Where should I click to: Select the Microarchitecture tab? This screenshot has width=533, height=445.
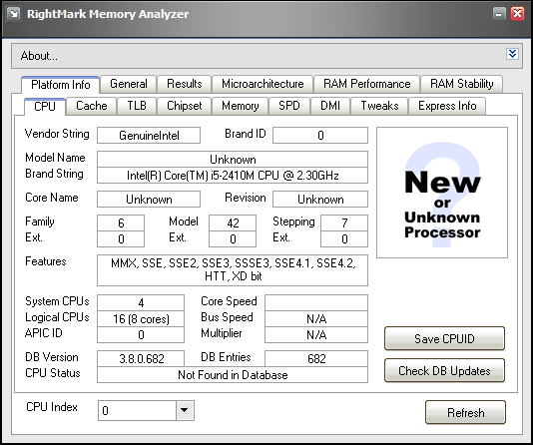click(263, 84)
